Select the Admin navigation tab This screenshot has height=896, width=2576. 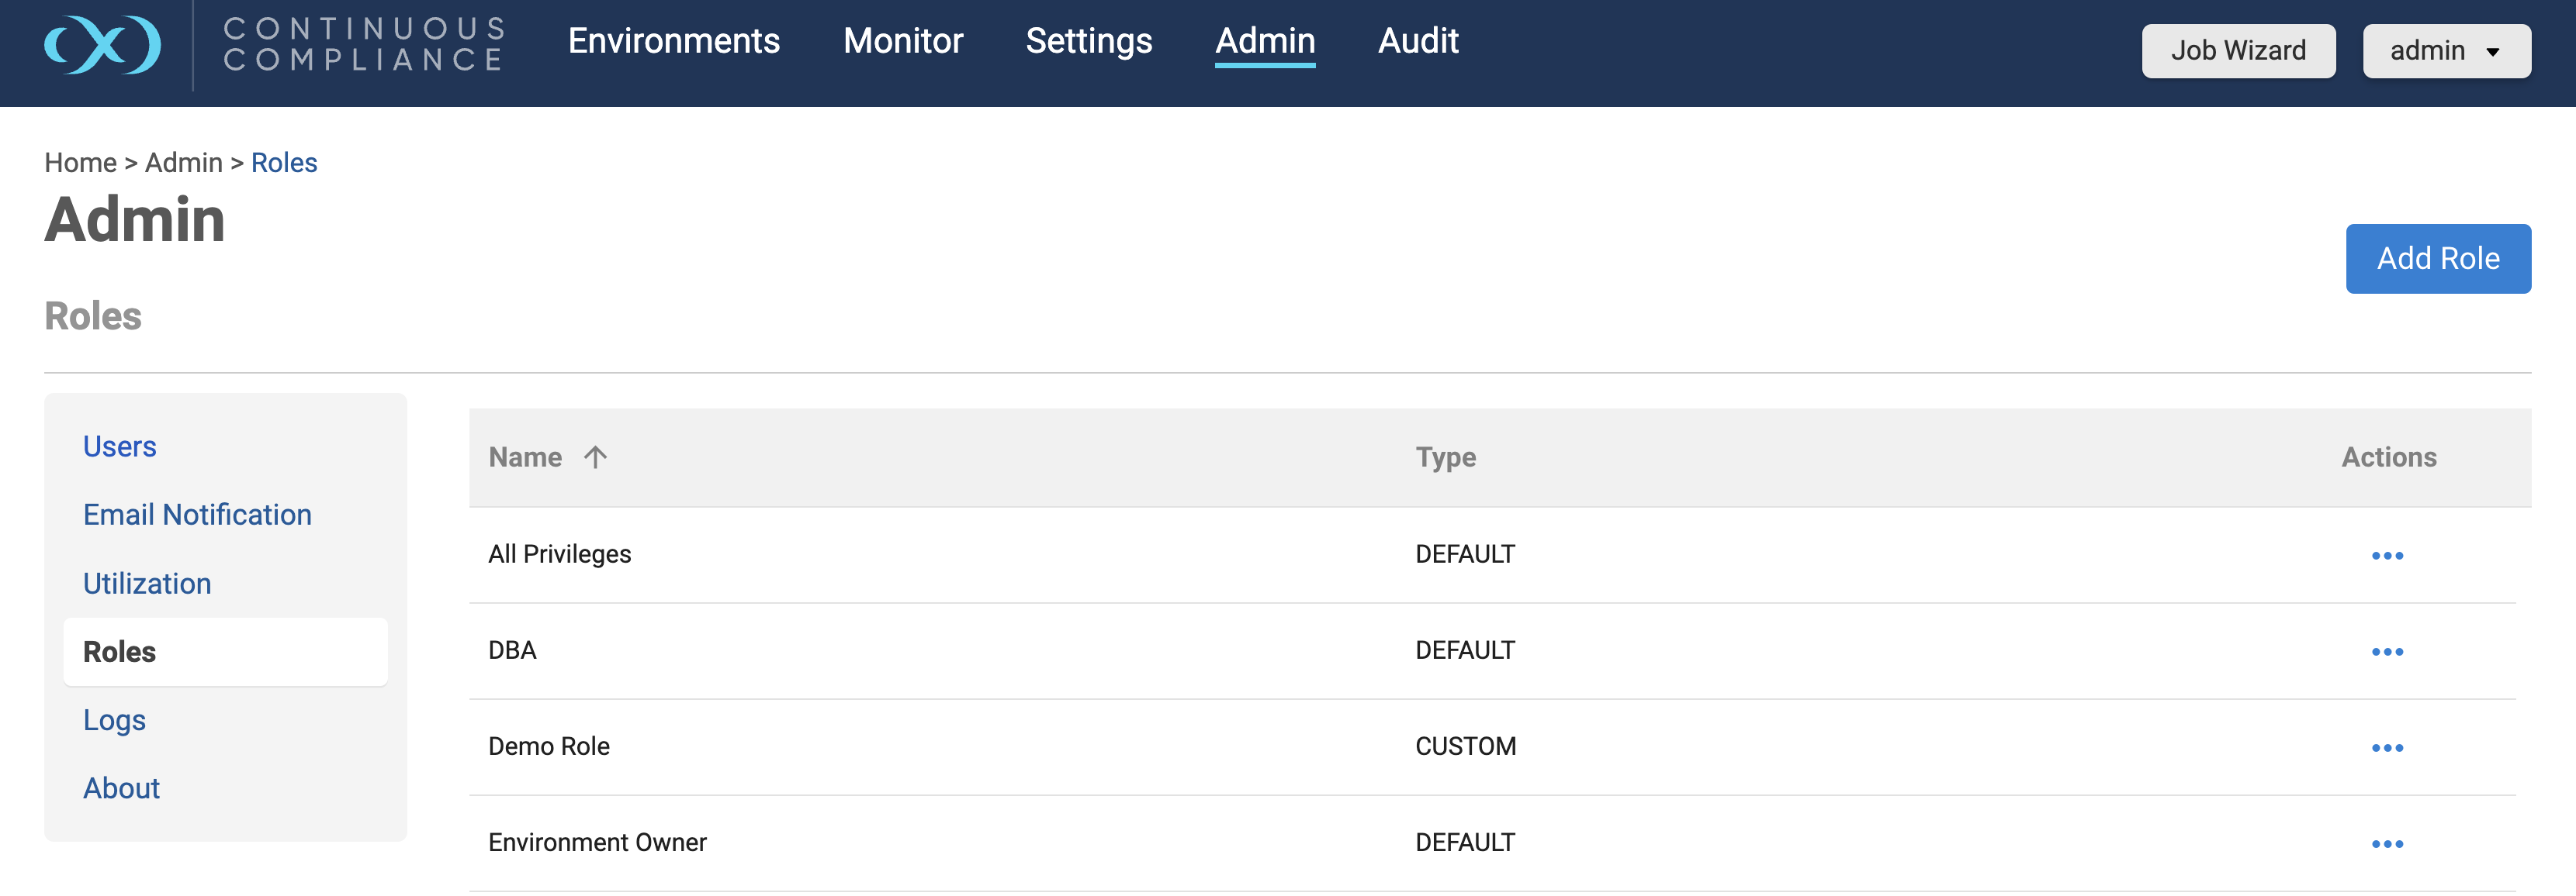[x=1264, y=41]
